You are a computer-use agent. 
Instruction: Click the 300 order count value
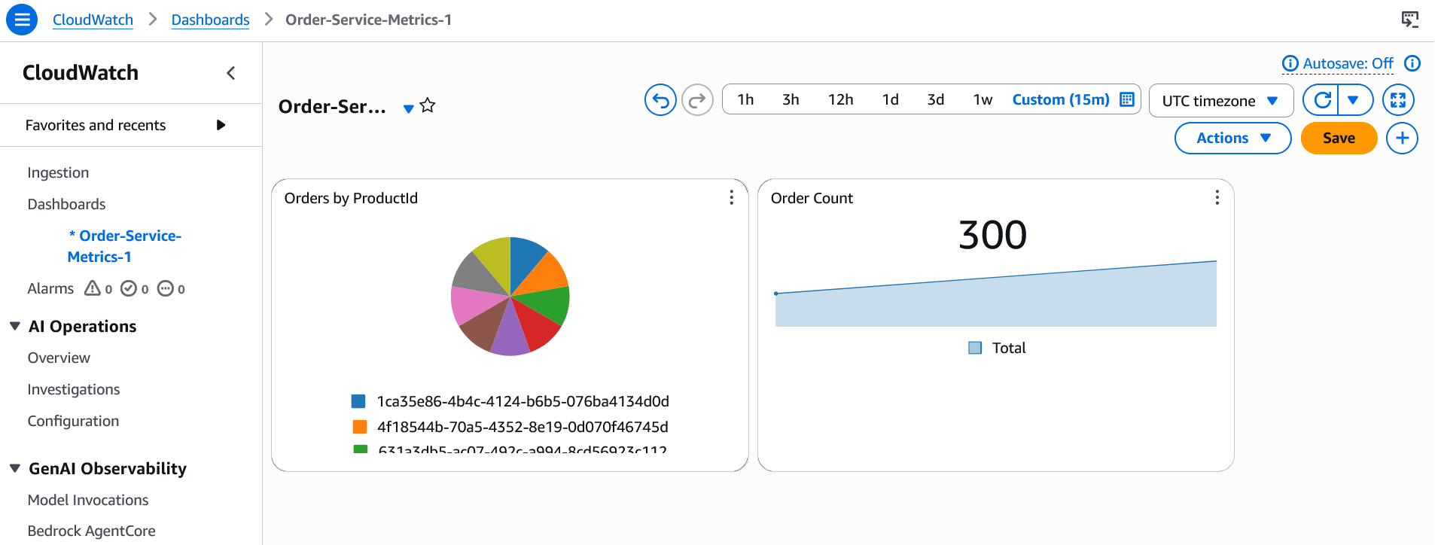point(992,234)
